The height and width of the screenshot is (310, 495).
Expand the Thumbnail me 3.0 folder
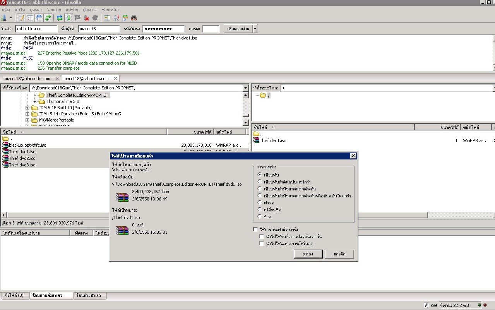point(34,101)
